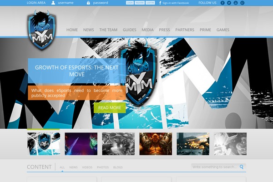Click the padlock icon beside password
The height and width of the screenshot is (182, 273).
click(88, 3)
